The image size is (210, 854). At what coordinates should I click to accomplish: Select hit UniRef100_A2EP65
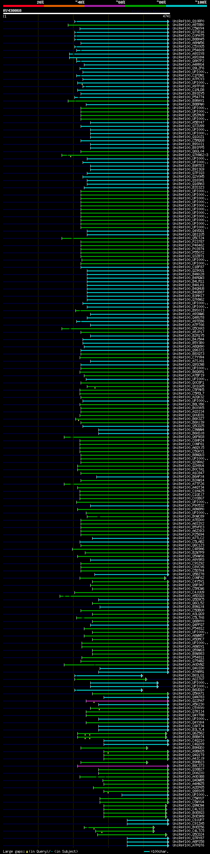(x=188, y=788)
